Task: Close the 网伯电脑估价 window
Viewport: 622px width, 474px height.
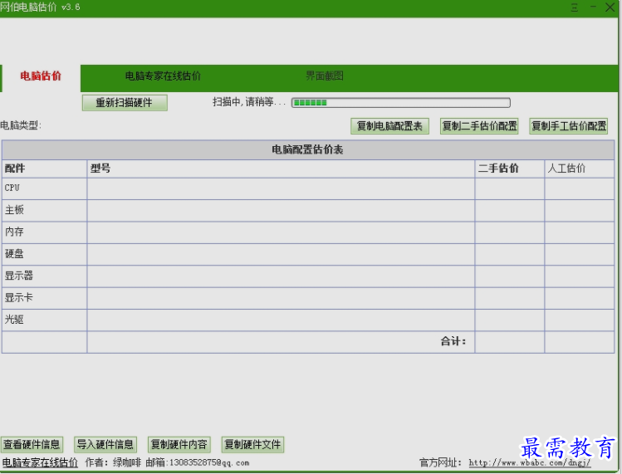Action: pos(610,7)
